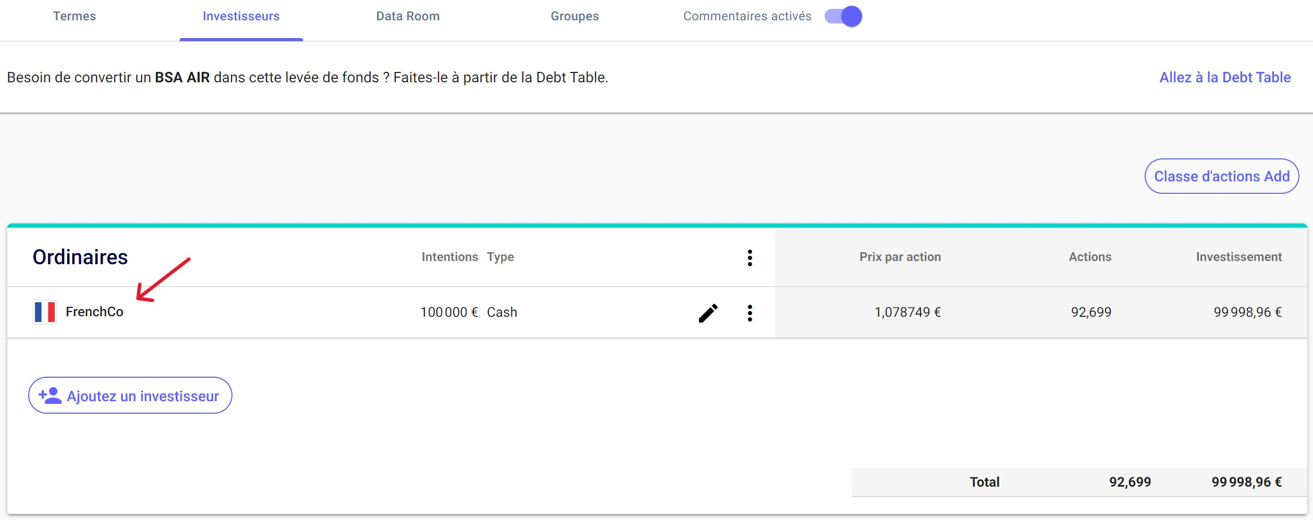
Task: Click the 100 000 € intention amount
Action: (x=449, y=312)
